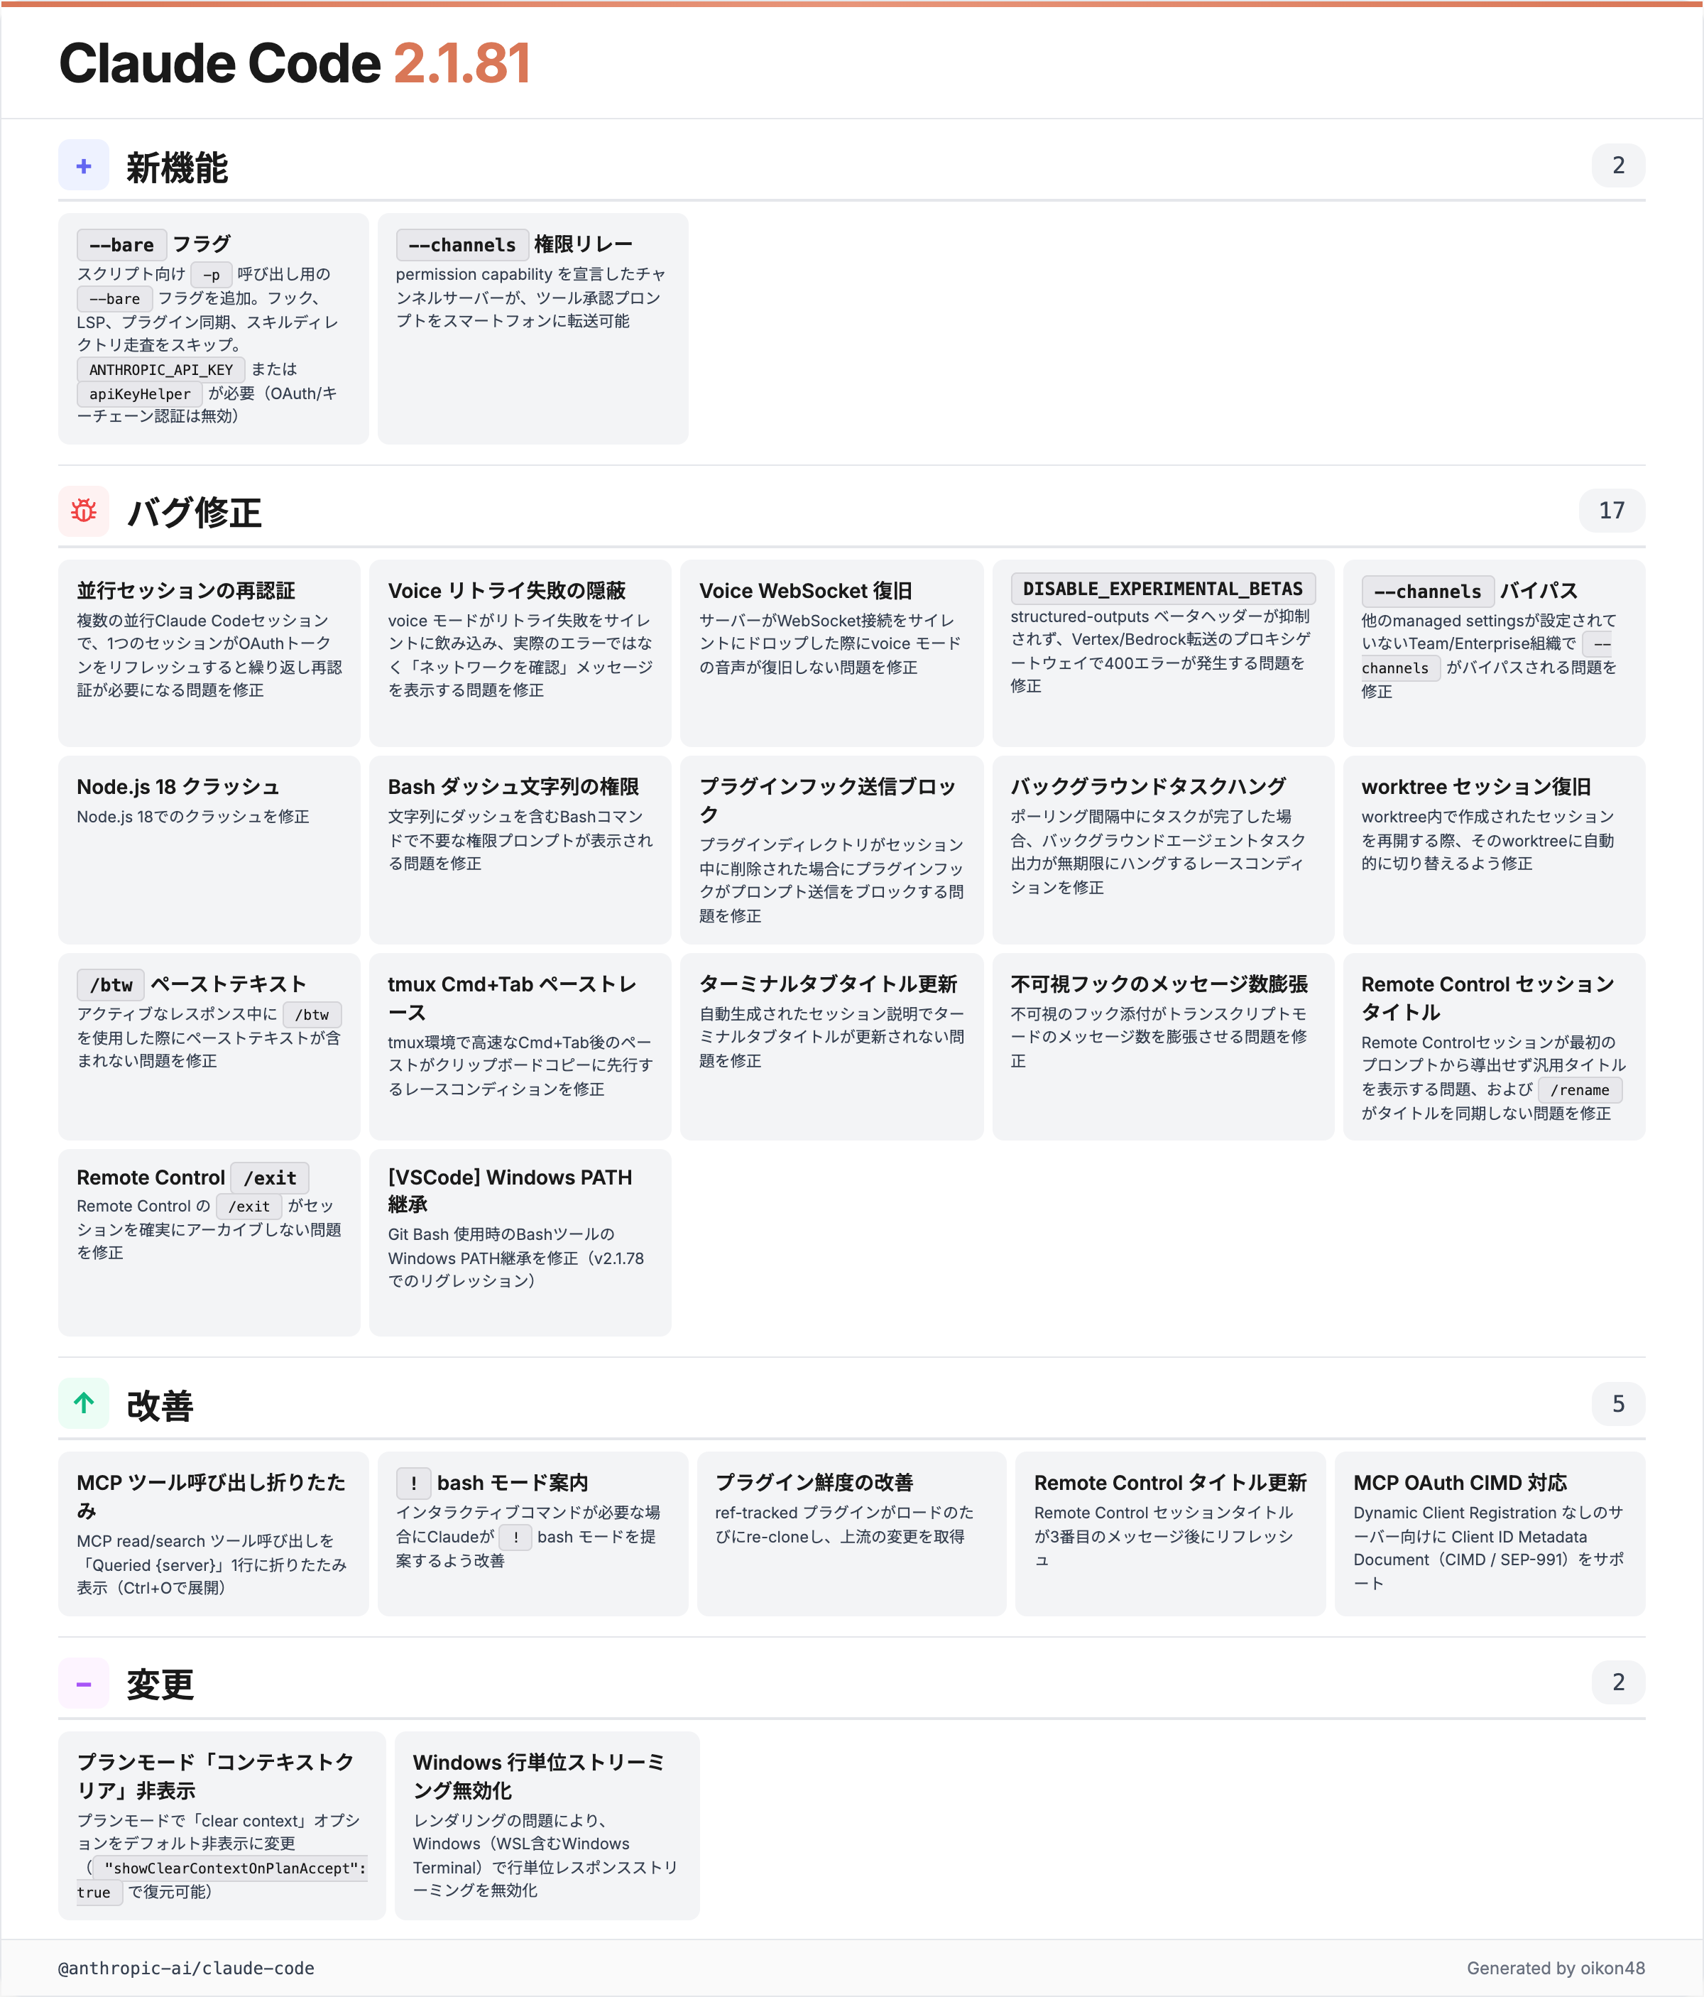Open the Remote Control セッションタイトル card

click(1494, 1047)
